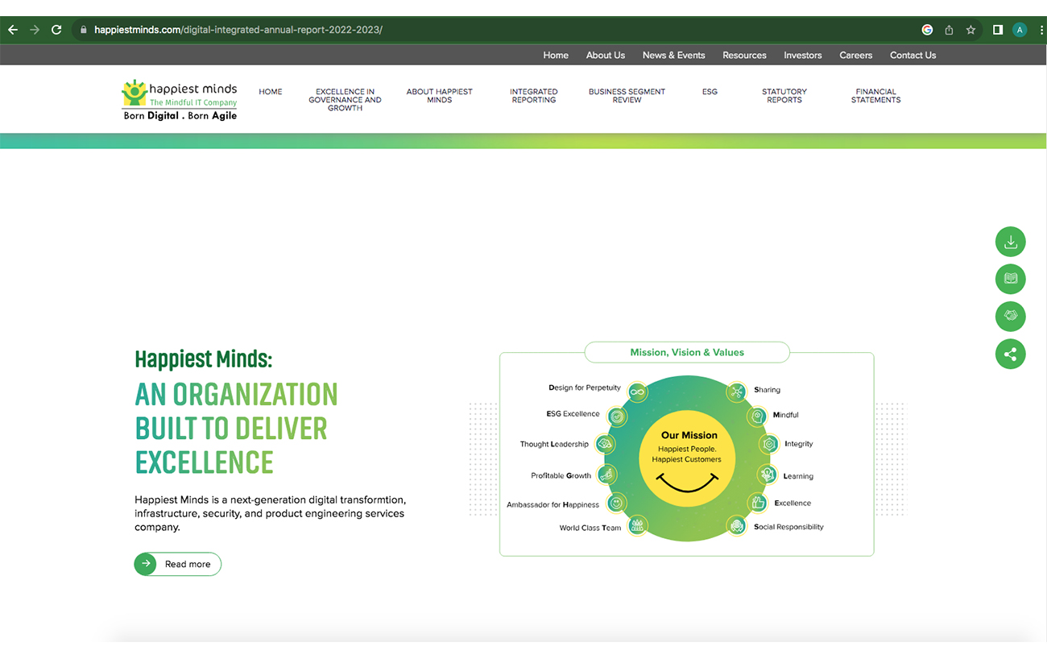Image resolution: width=1047 pixels, height=659 pixels.
Task: Click the Social Responsibility icon
Action: (x=737, y=526)
